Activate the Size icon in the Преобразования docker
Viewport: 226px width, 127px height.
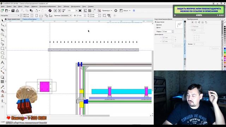203,22
